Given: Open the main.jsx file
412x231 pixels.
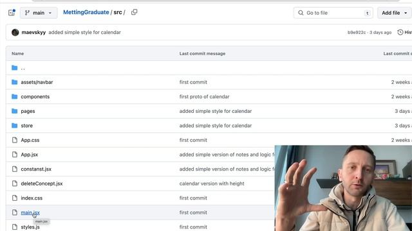Looking at the screenshot, I should tap(30, 212).
